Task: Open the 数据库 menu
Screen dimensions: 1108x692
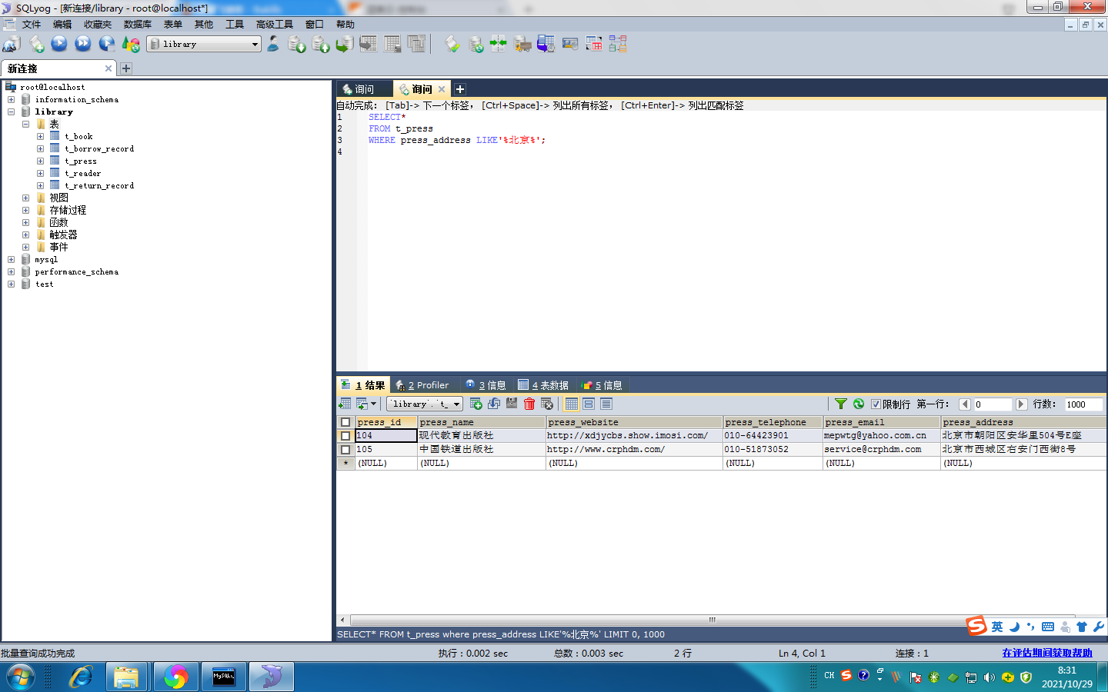Action: [138, 25]
